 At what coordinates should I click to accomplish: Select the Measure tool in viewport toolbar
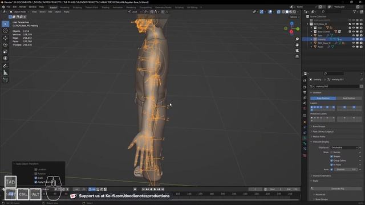pyautogui.click(x=5, y=73)
